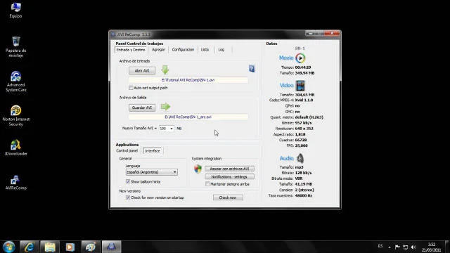Click the Audio speaker icon

[x=300, y=158]
